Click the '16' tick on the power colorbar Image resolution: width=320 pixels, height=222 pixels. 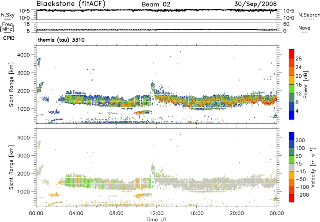pos(298,85)
